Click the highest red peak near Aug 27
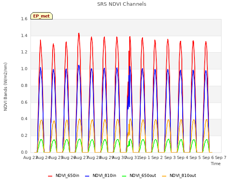 [79, 33]
